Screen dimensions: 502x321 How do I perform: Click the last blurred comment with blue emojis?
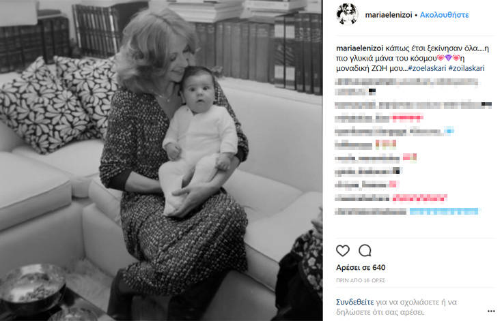coord(406,211)
